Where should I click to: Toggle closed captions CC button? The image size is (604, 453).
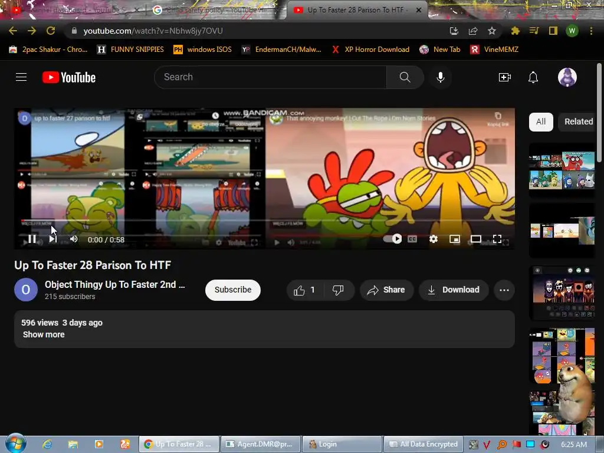tap(412, 239)
